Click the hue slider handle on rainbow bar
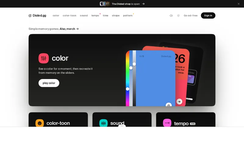This screenshot has width=244, height=152. tap(127, 89)
